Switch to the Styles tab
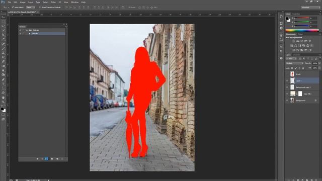Screen dimensions: 322x181 300,34
